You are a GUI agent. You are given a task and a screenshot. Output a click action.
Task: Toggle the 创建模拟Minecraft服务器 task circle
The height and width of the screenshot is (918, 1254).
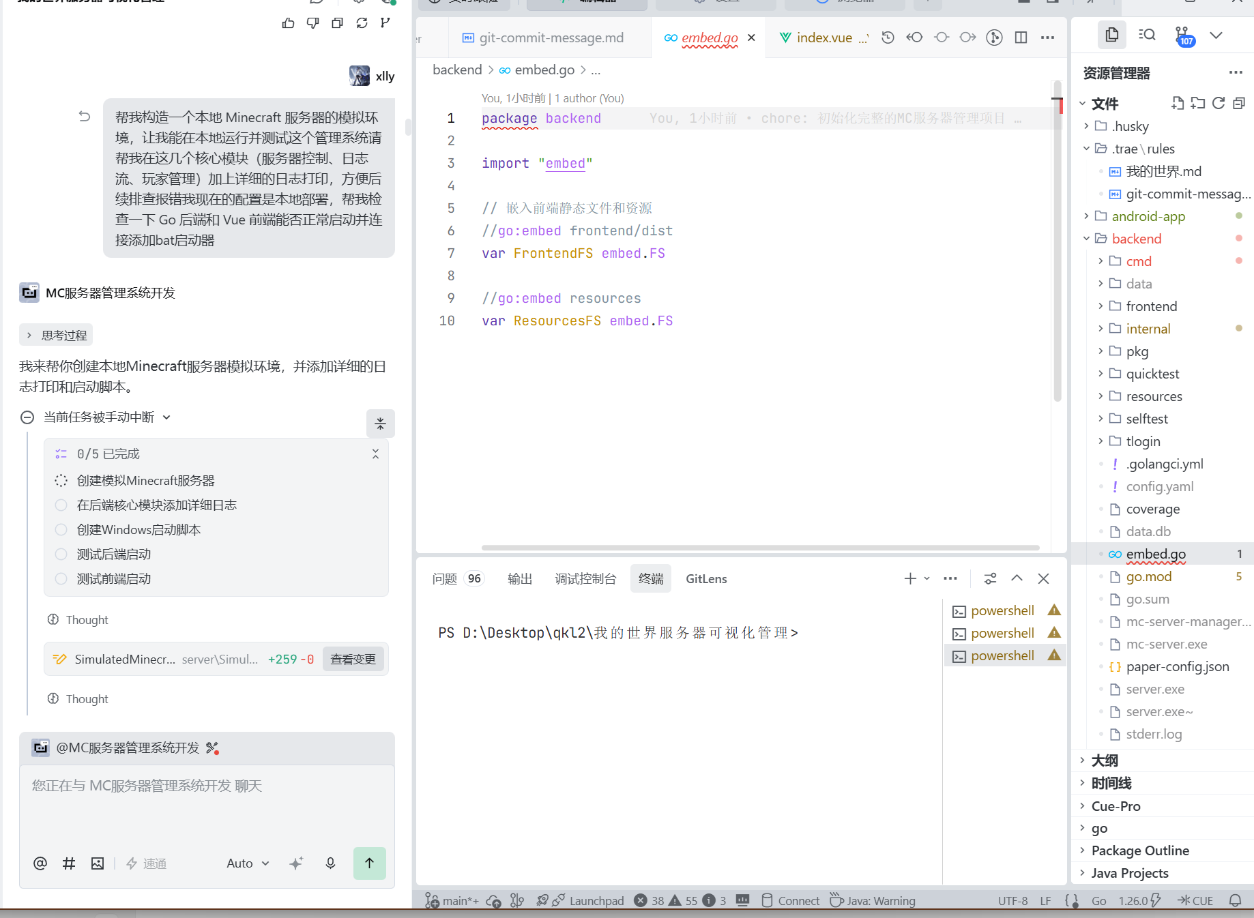[61, 480]
